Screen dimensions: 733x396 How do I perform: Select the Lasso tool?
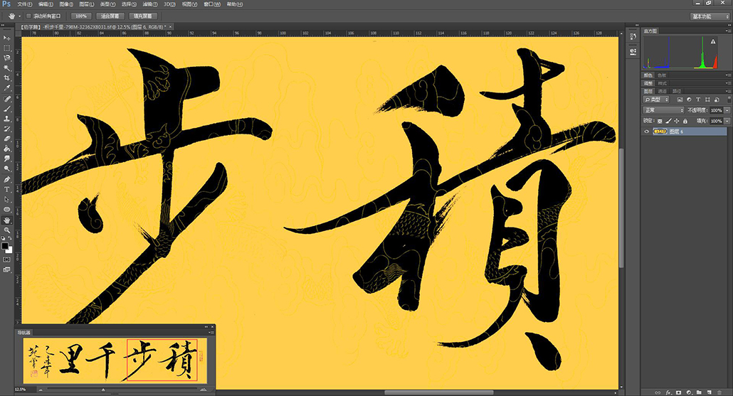6,58
